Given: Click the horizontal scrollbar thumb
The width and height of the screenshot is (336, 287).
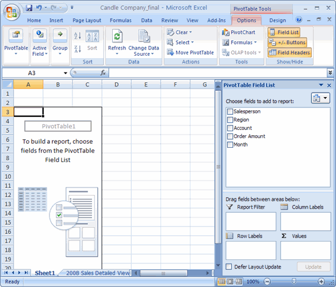Looking at the screenshot, I should click(x=163, y=273).
